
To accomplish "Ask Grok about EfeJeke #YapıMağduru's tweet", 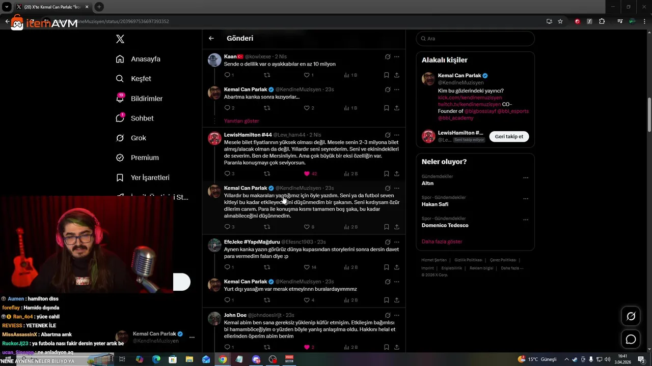I will (x=388, y=242).
